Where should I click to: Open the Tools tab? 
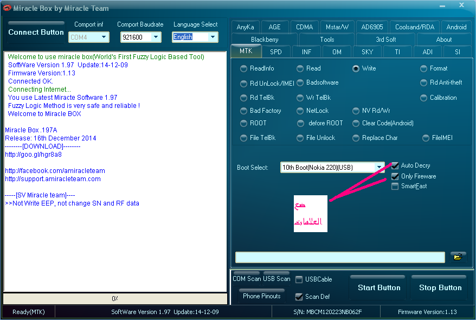click(327, 40)
